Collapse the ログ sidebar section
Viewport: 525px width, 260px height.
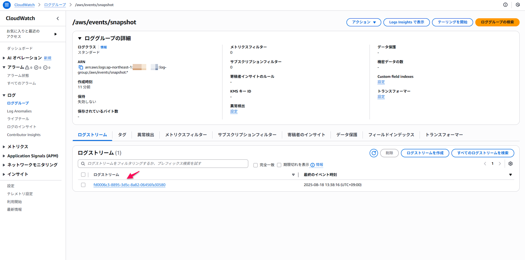pyautogui.click(x=4, y=95)
